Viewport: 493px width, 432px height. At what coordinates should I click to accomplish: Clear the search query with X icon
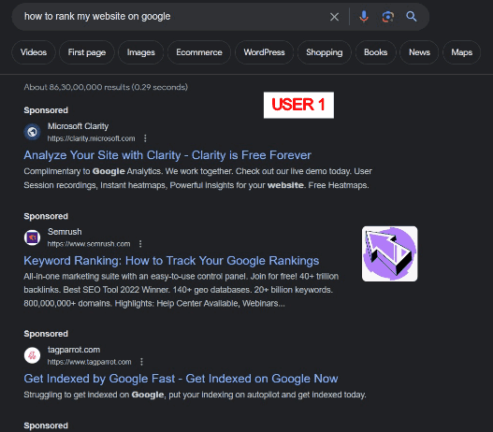coord(334,17)
